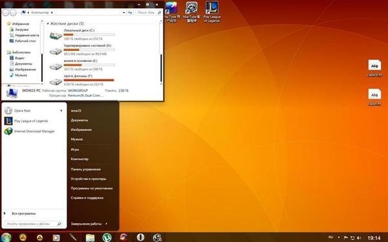Viewport: 388px width, 242px height.
Task: Open Music from Start menu right pane
Action: click(77, 139)
